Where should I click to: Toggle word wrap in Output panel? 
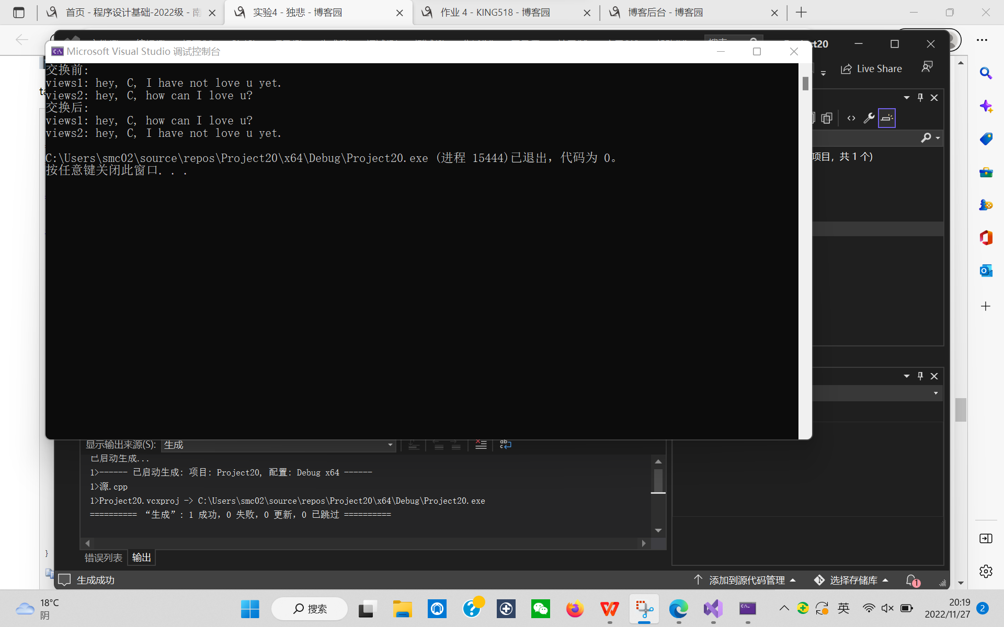[505, 445]
